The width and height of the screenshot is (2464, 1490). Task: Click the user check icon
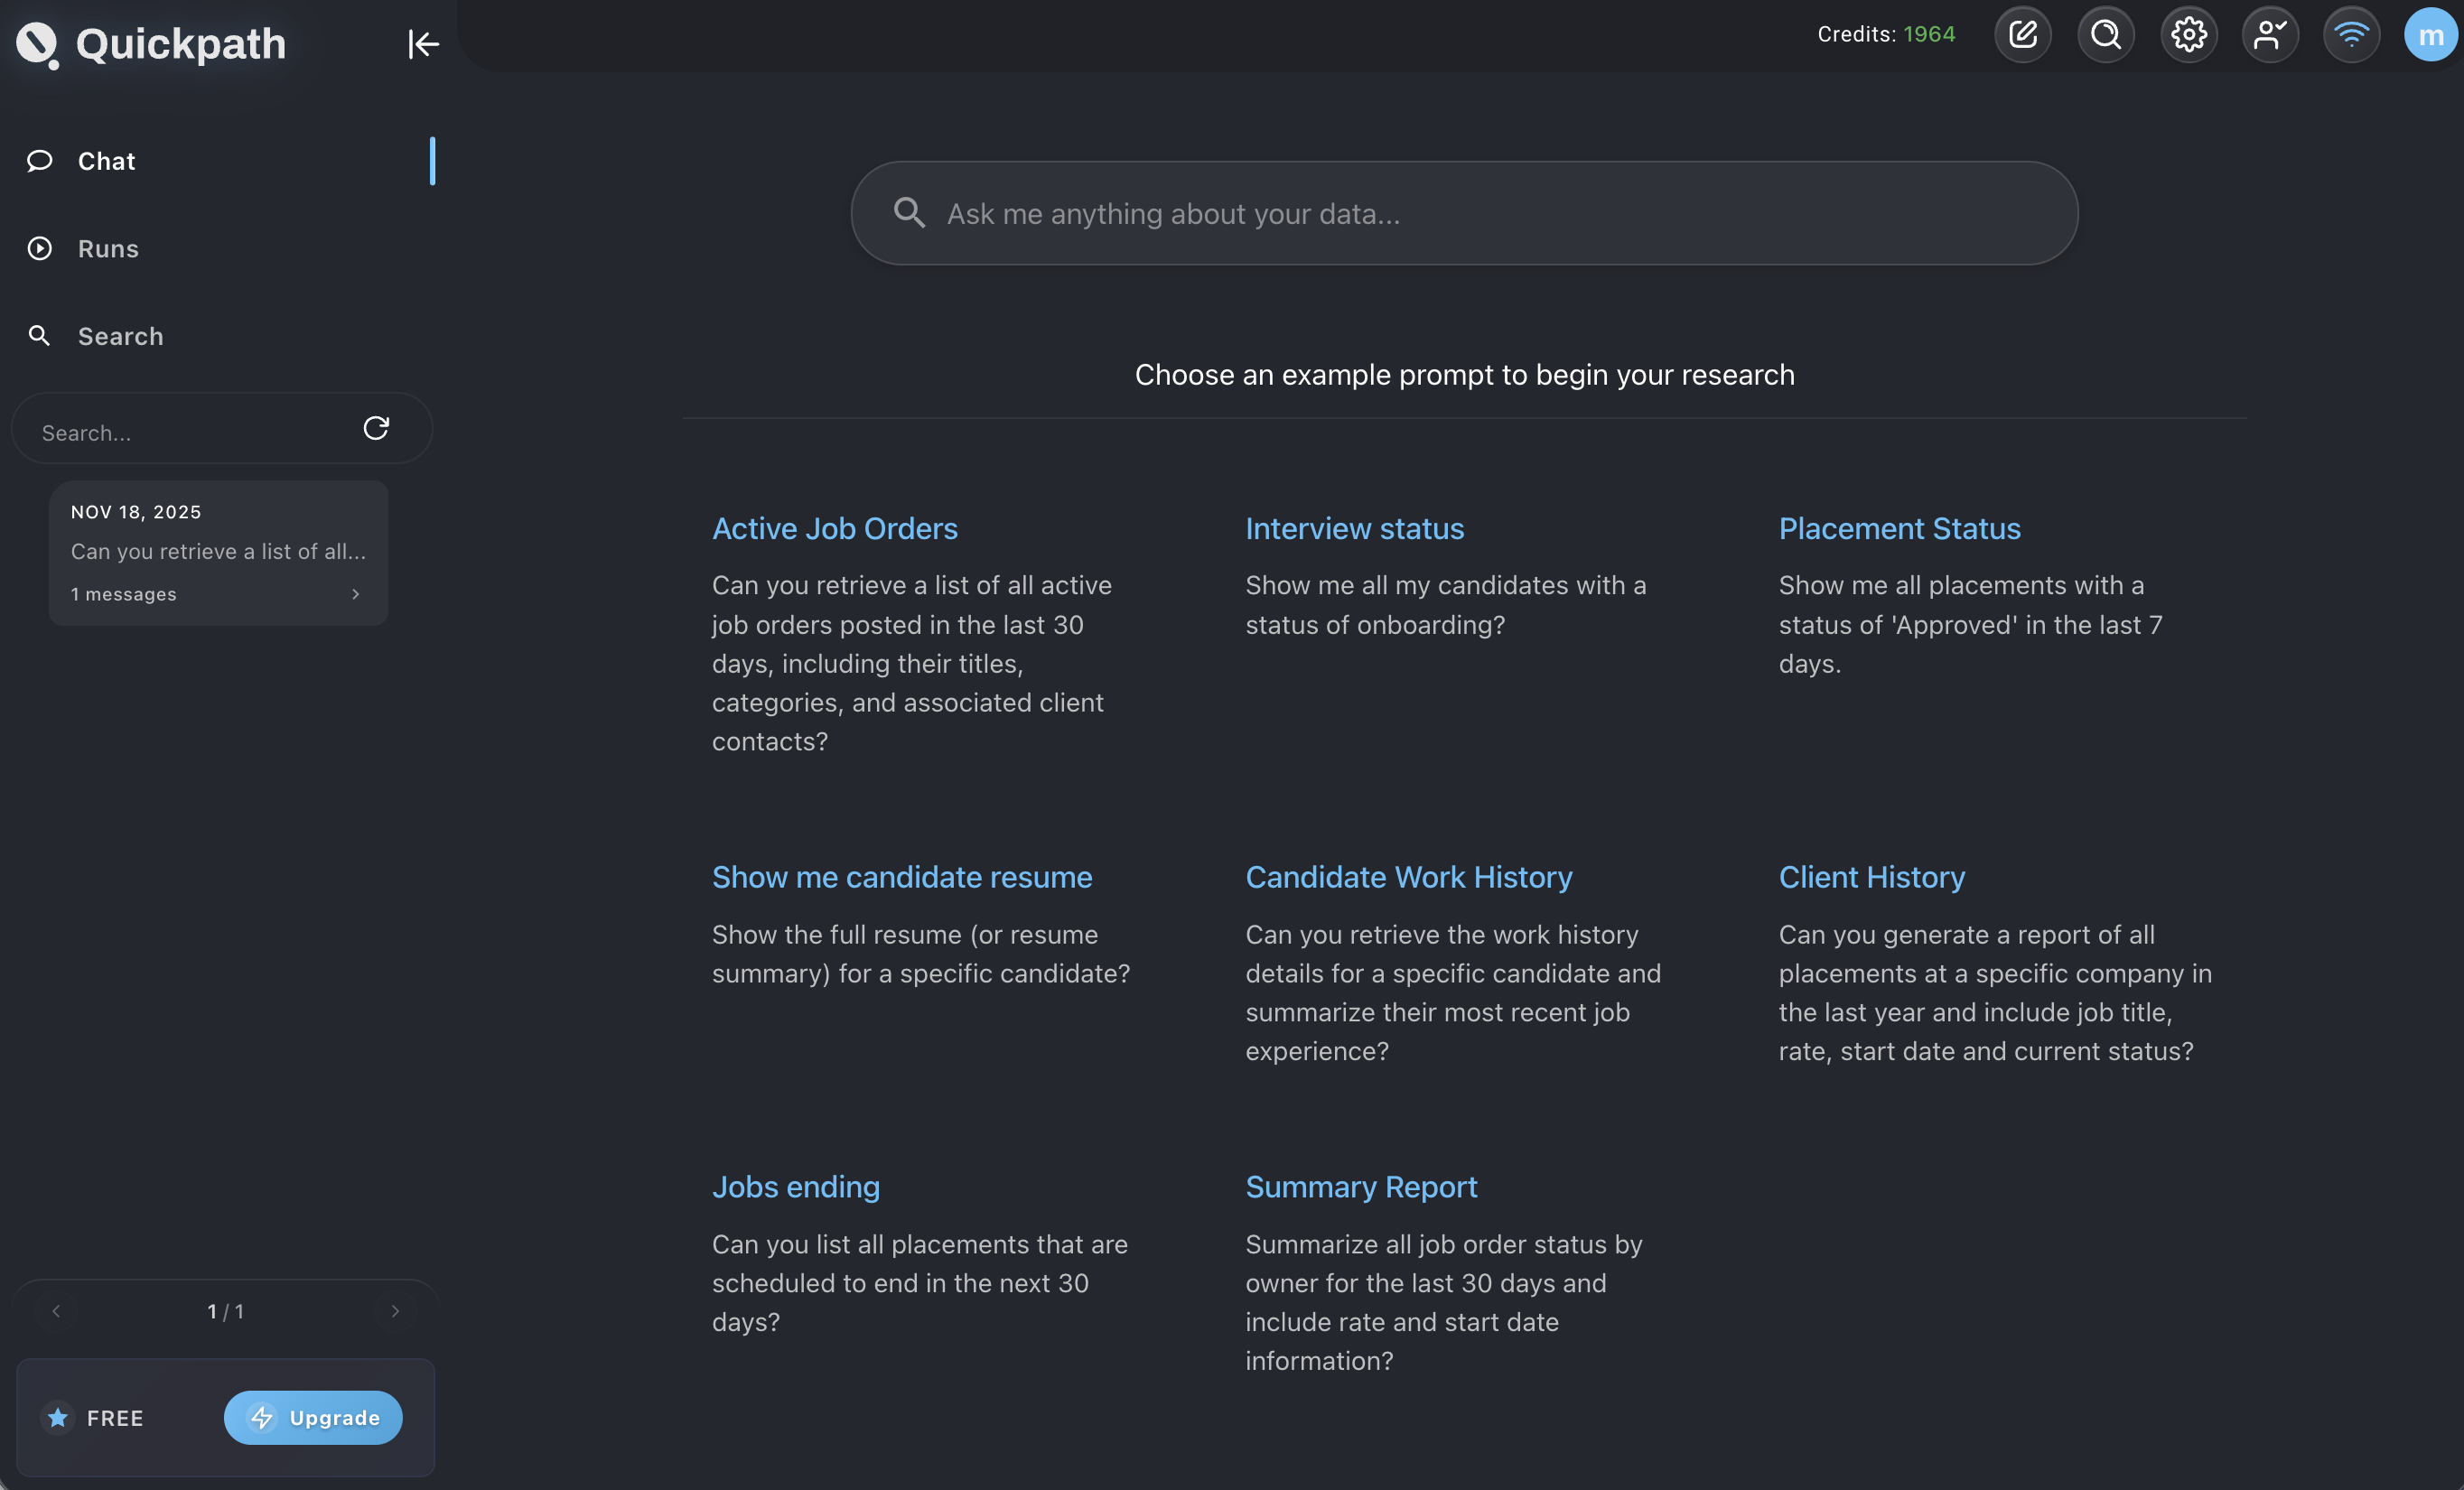2269,35
